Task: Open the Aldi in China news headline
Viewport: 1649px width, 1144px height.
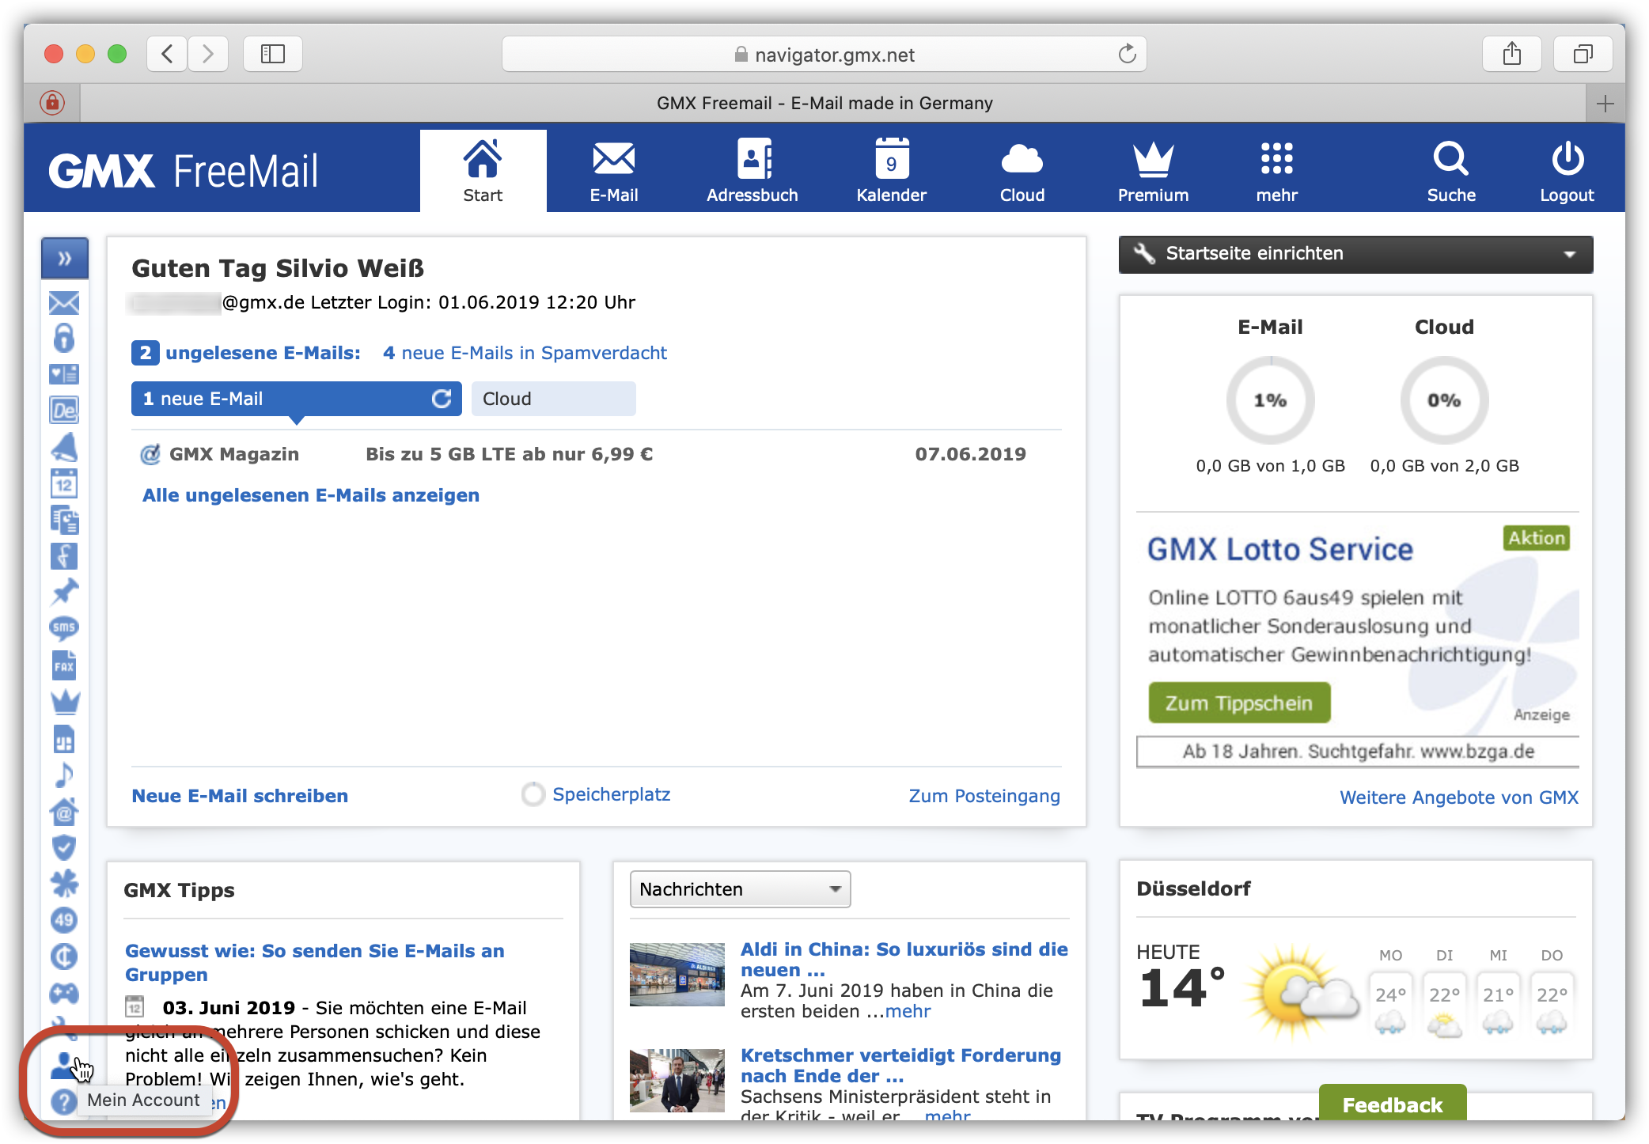Action: click(x=904, y=959)
